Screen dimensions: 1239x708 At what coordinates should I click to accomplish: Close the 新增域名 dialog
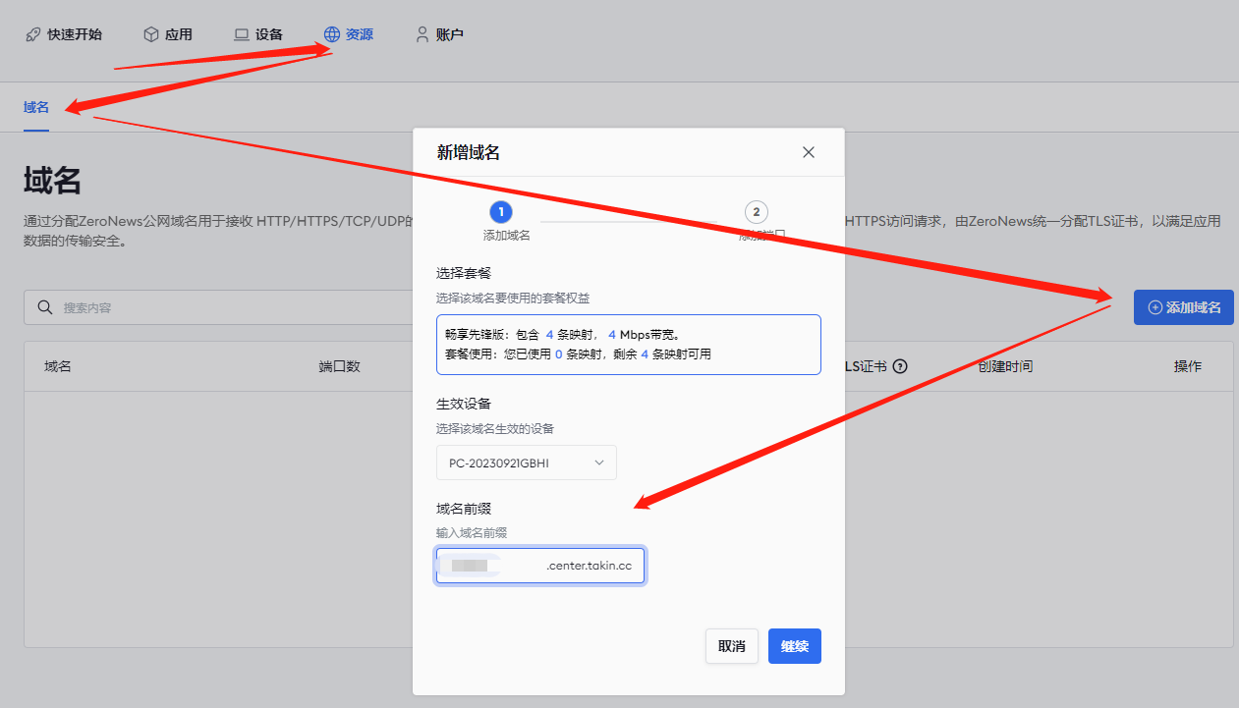(x=809, y=152)
